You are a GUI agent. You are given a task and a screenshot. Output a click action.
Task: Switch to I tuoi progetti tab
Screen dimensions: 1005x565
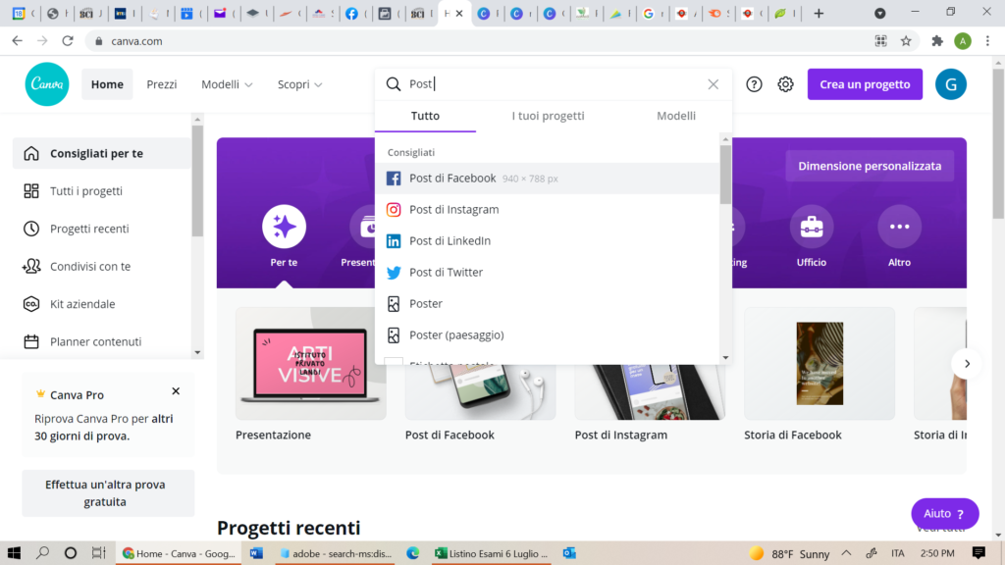click(x=548, y=116)
